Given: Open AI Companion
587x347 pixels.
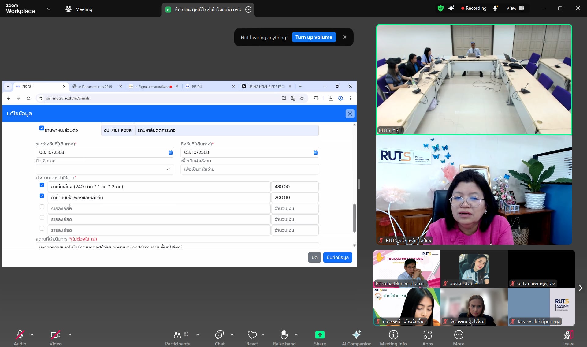Looking at the screenshot, I should pyautogui.click(x=356, y=335).
